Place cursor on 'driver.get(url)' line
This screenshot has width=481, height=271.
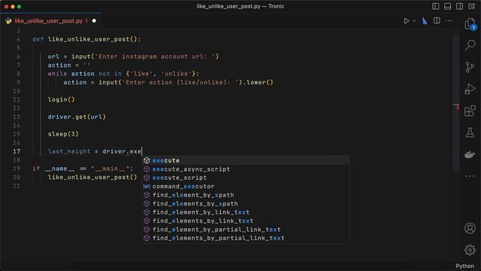click(77, 117)
